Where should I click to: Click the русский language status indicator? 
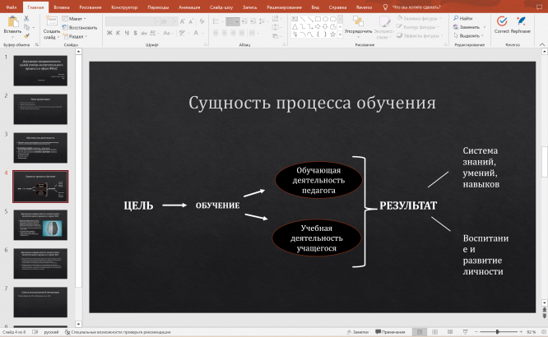(51, 332)
